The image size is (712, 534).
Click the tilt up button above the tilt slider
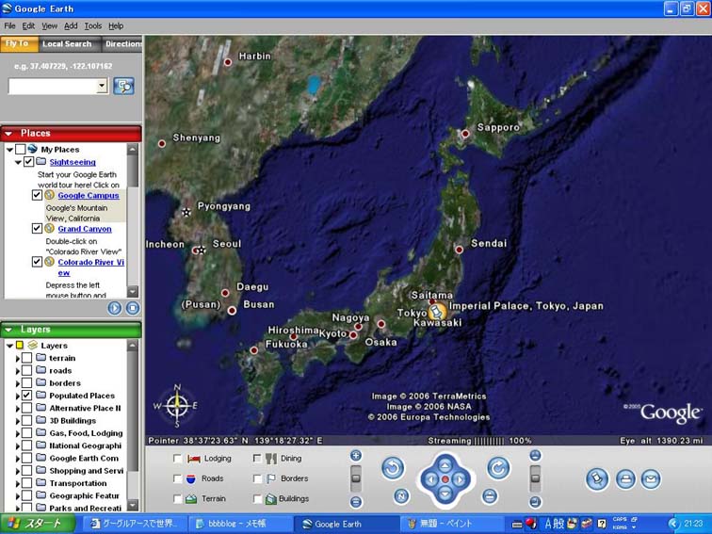pyautogui.click(x=535, y=455)
